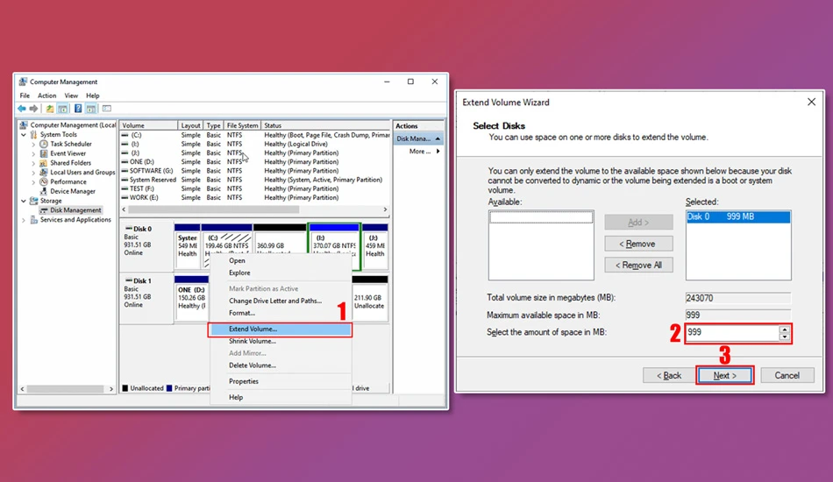Screen dimensions: 833x482
Task: Click the Computer Management root icon in tree
Action: tap(24, 124)
